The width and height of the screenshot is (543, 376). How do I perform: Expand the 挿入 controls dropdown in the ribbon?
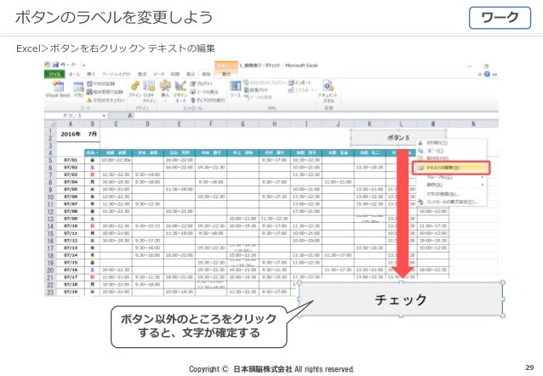point(165,91)
